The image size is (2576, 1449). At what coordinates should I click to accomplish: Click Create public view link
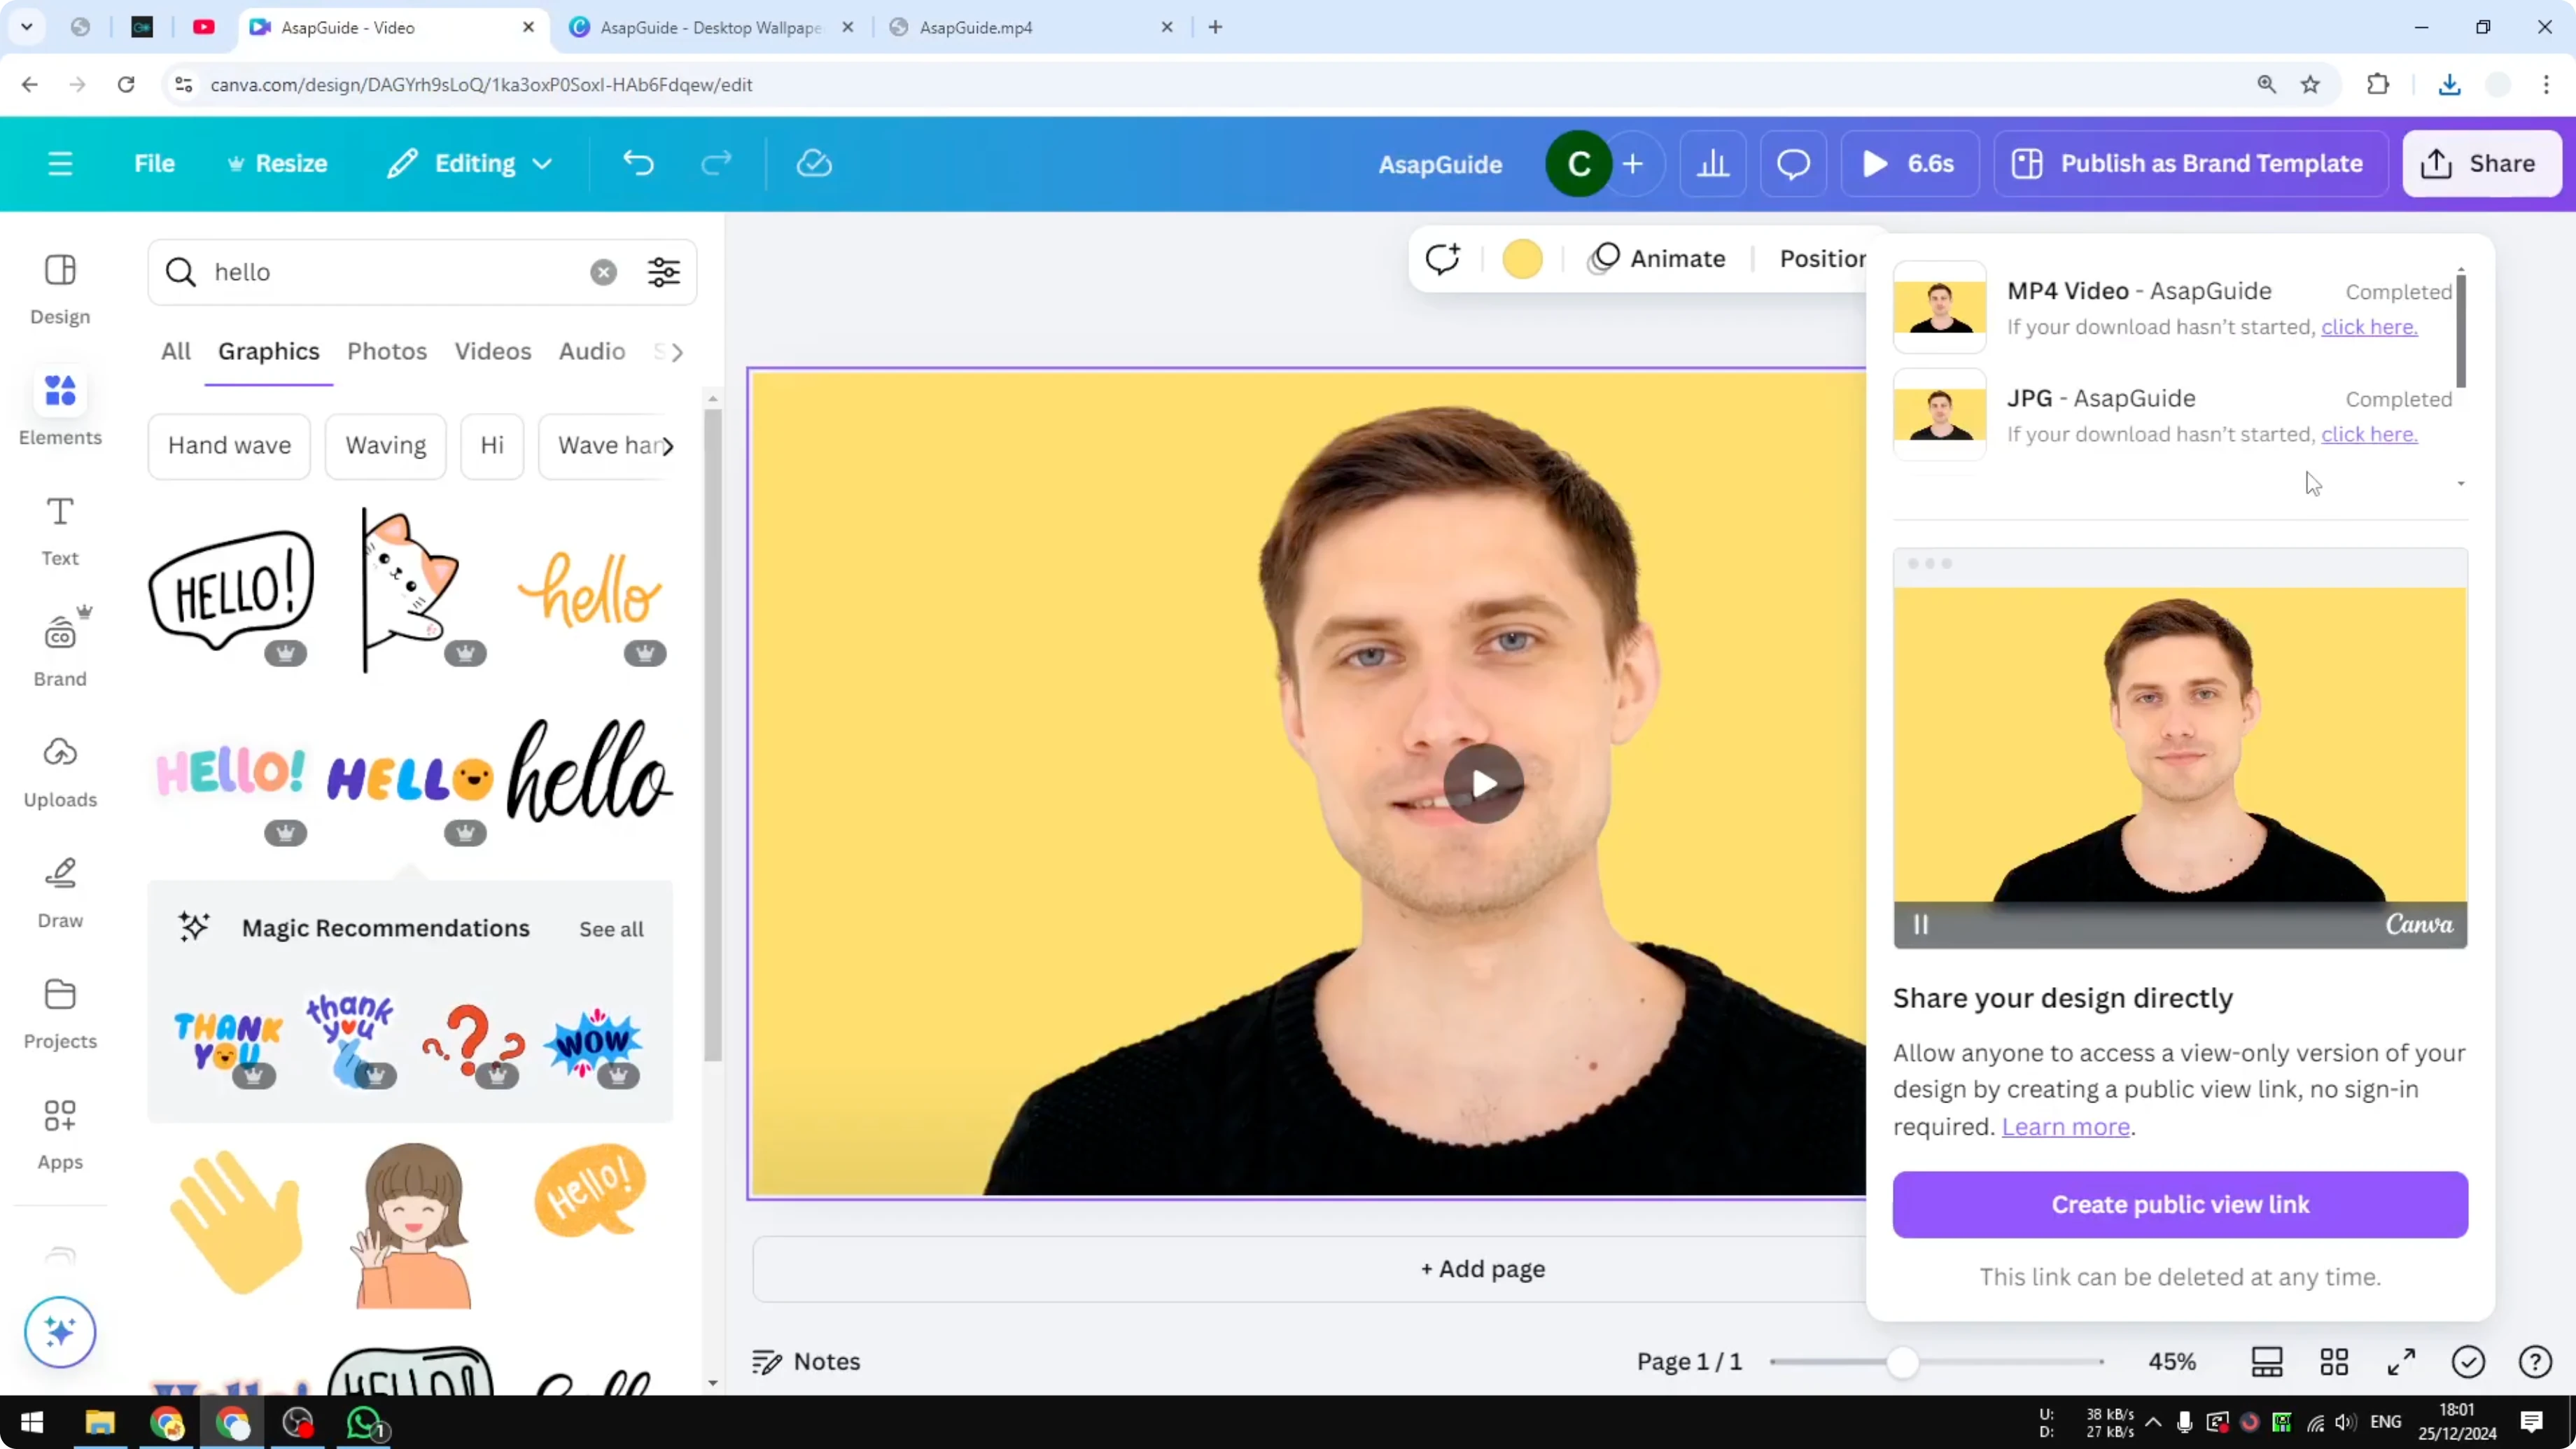(x=2180, y=1204)
